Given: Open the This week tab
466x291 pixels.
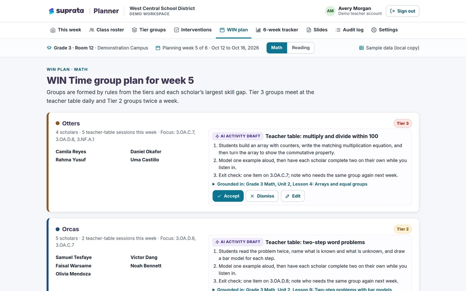Looking at the screenshot, I should [x=66, y=30].
